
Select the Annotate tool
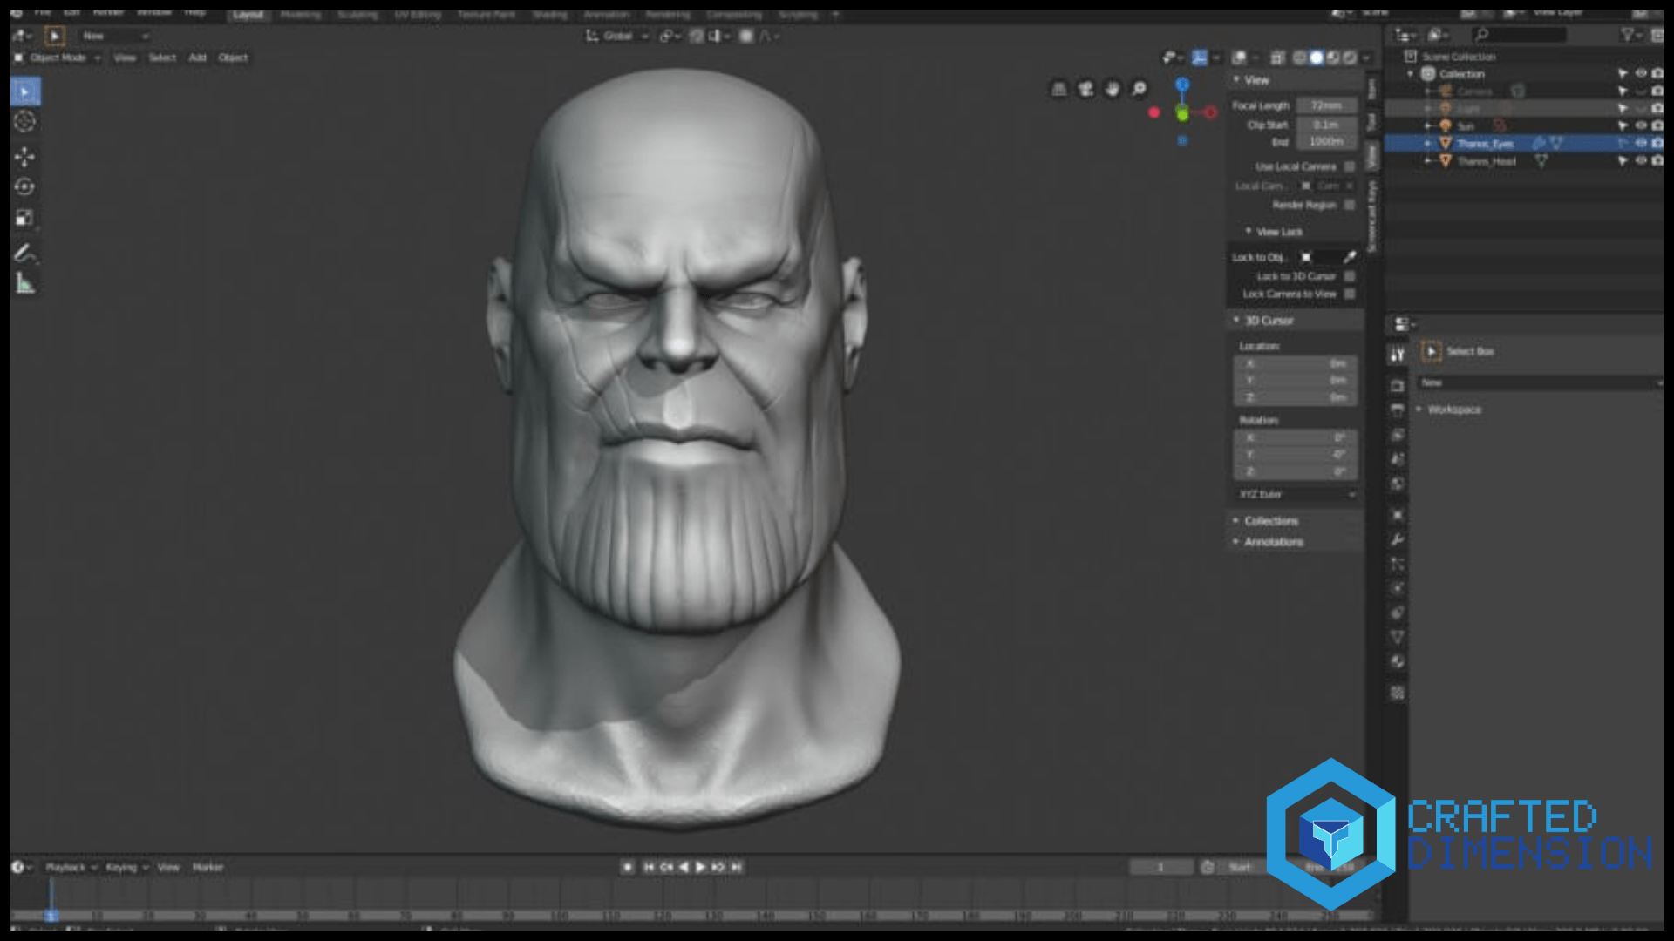[x=25, y=254]
